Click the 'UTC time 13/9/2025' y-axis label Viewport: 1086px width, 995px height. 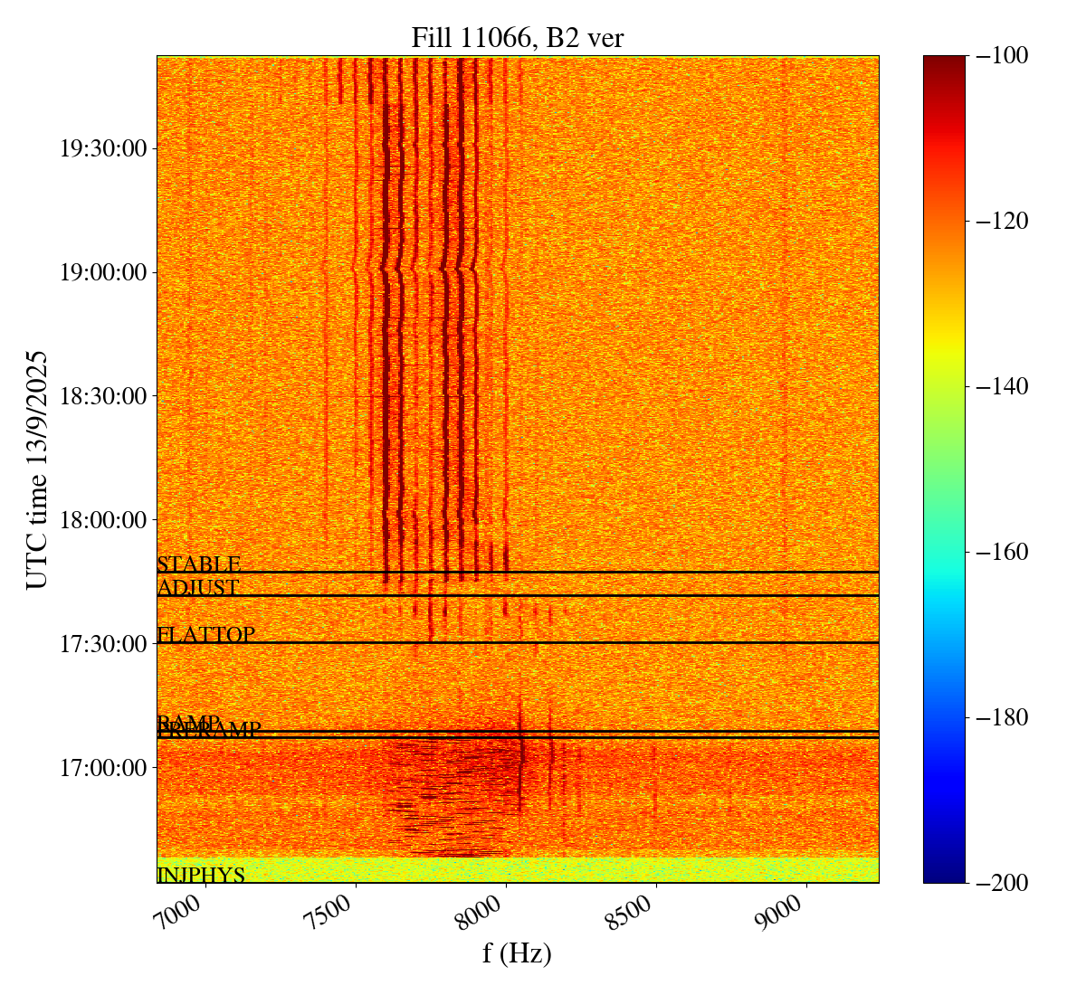pos(37,469)
